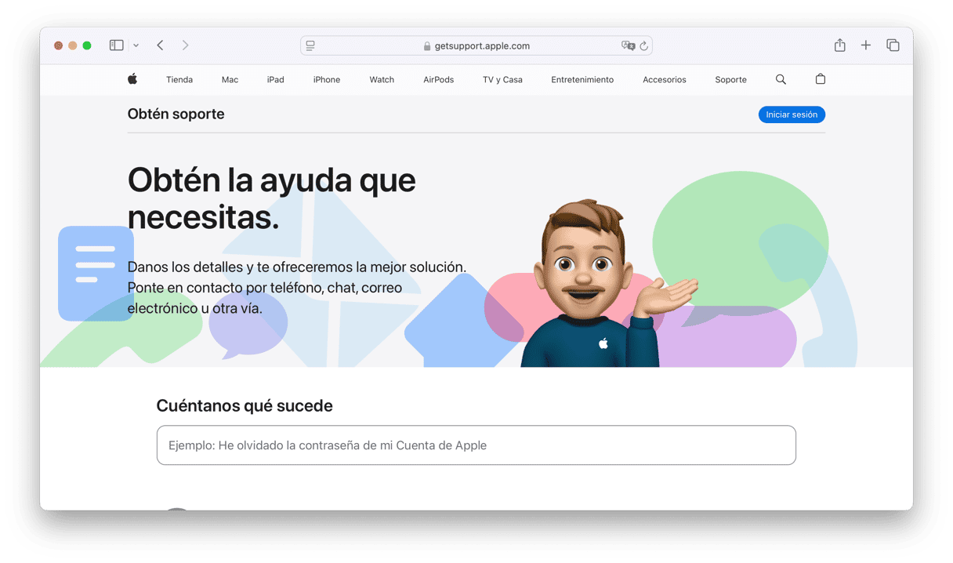Close the Safari window with red button

coord(58,45)
